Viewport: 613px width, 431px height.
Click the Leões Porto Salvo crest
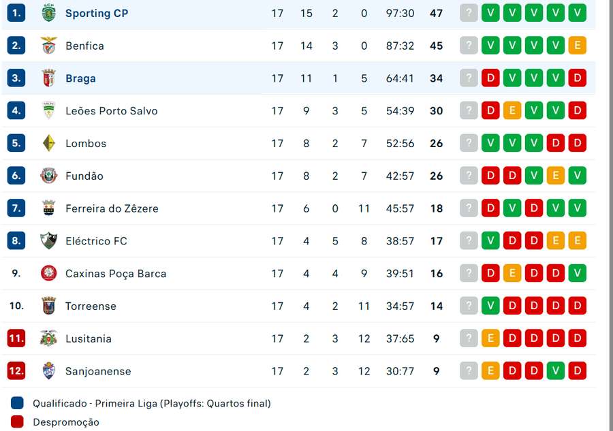48,110
